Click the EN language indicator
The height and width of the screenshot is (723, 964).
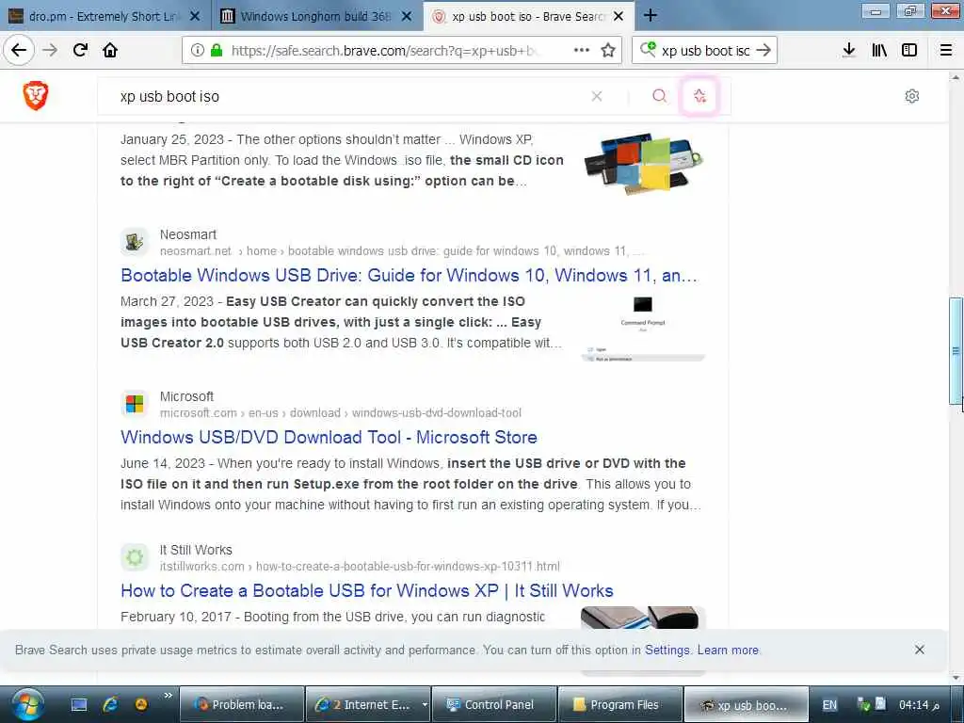click(830, 704)
